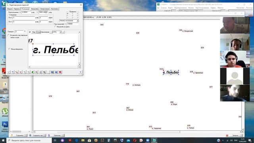Switch to the Настройки tab
Screen dimensions: 254x143
[x=55, y=9]
